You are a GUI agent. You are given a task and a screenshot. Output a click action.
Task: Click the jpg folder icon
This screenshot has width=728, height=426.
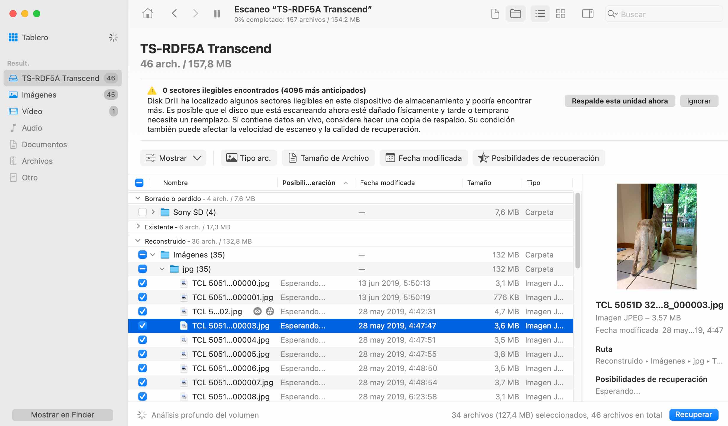pyautogui.click(x=174, y=269)
